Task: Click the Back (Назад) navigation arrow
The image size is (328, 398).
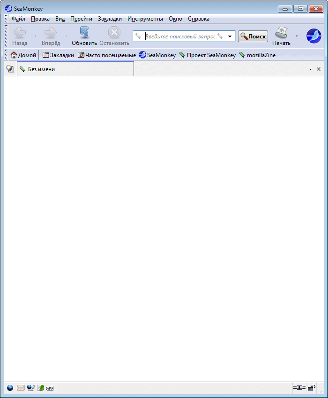Action: (x=20, y=36)
